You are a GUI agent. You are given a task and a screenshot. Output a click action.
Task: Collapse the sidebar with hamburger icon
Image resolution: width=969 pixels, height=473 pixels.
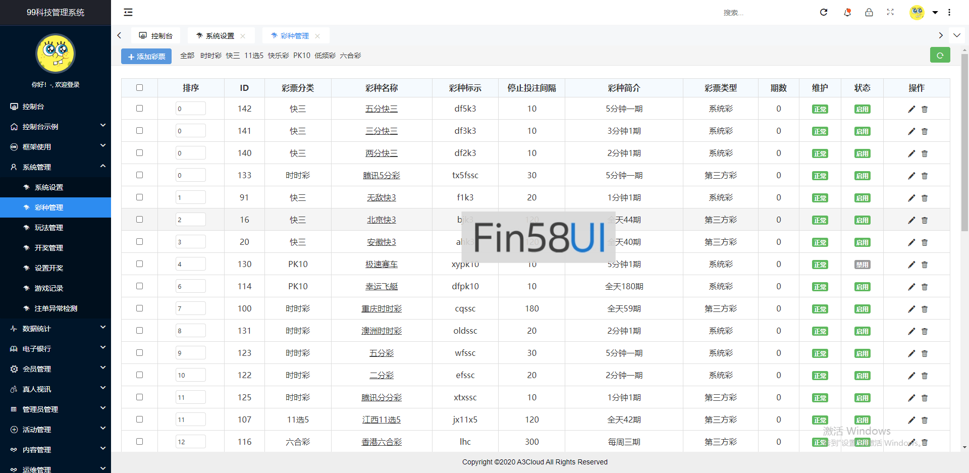128,12
